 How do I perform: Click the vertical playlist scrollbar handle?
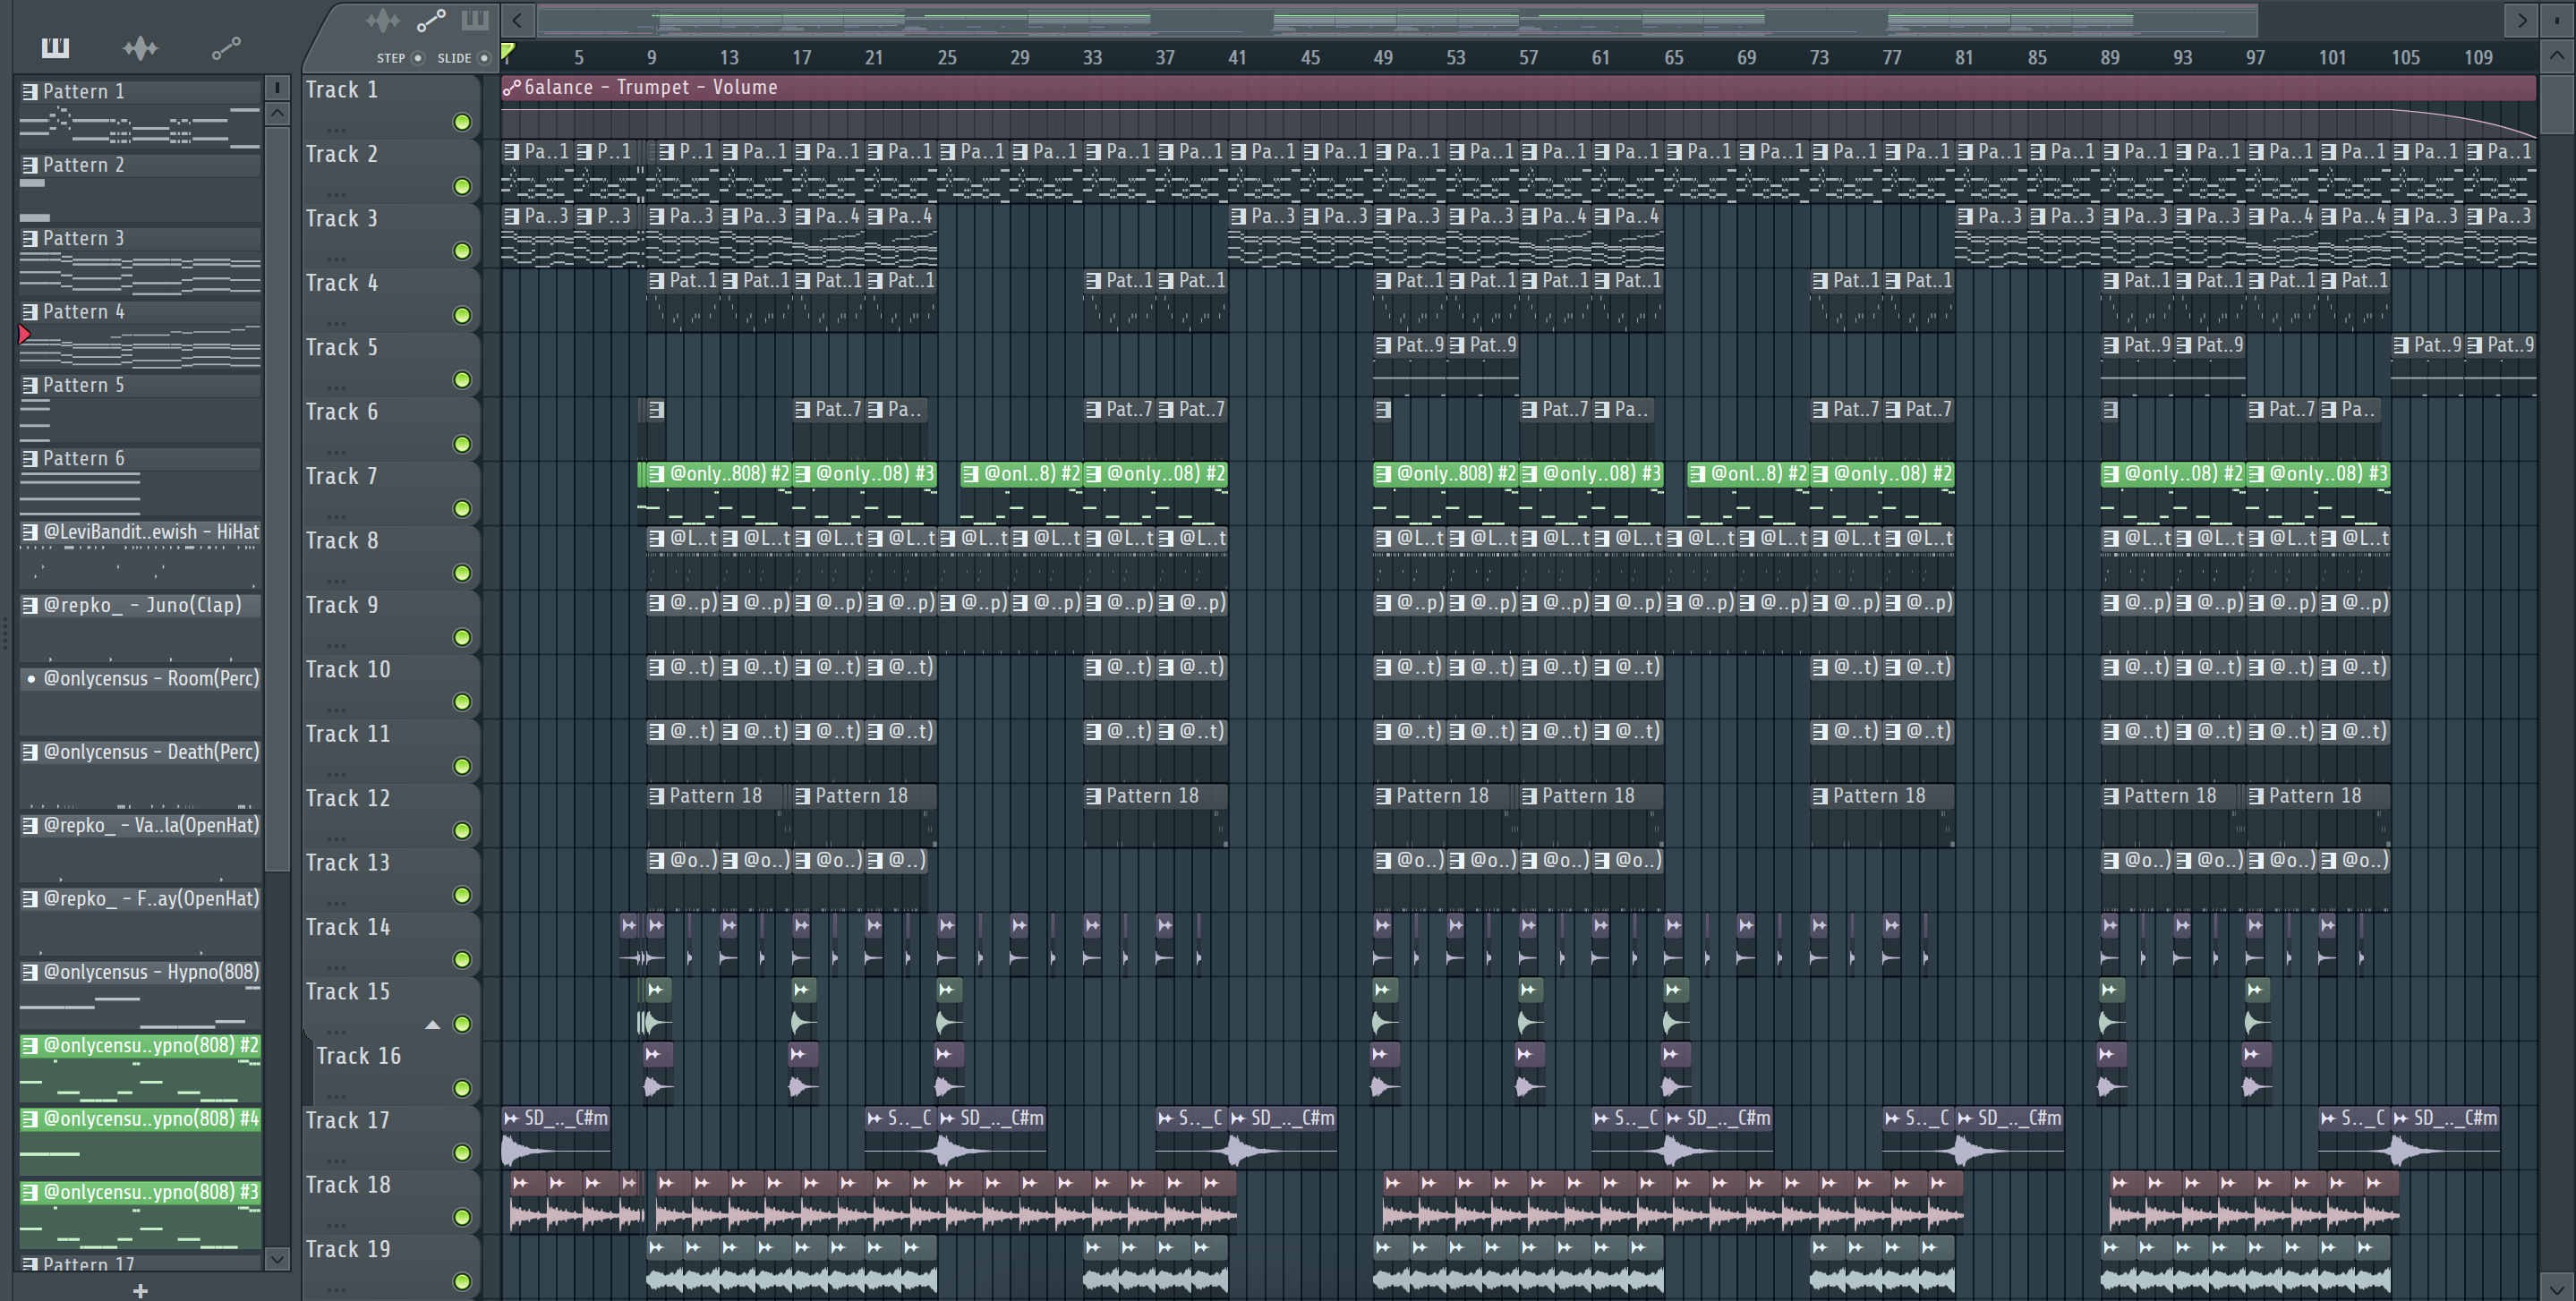tap(2556, 103)
